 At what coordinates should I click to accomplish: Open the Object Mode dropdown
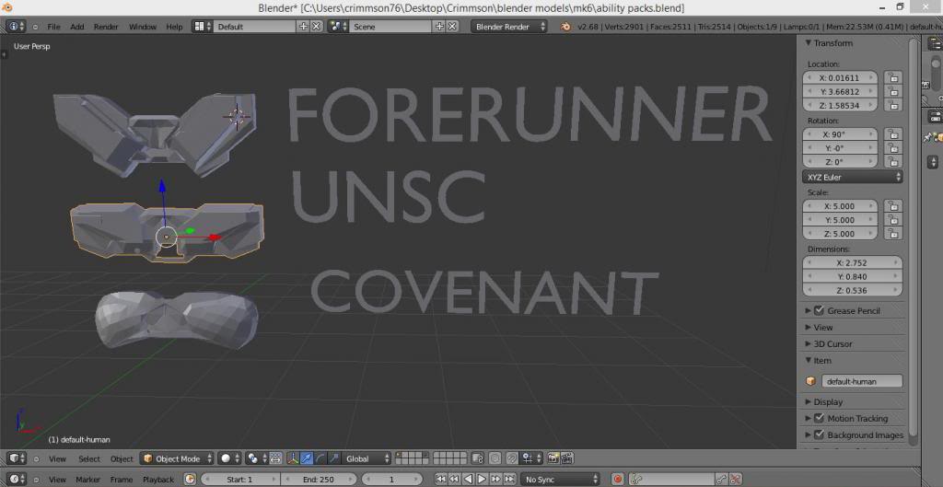pos(178,458)
